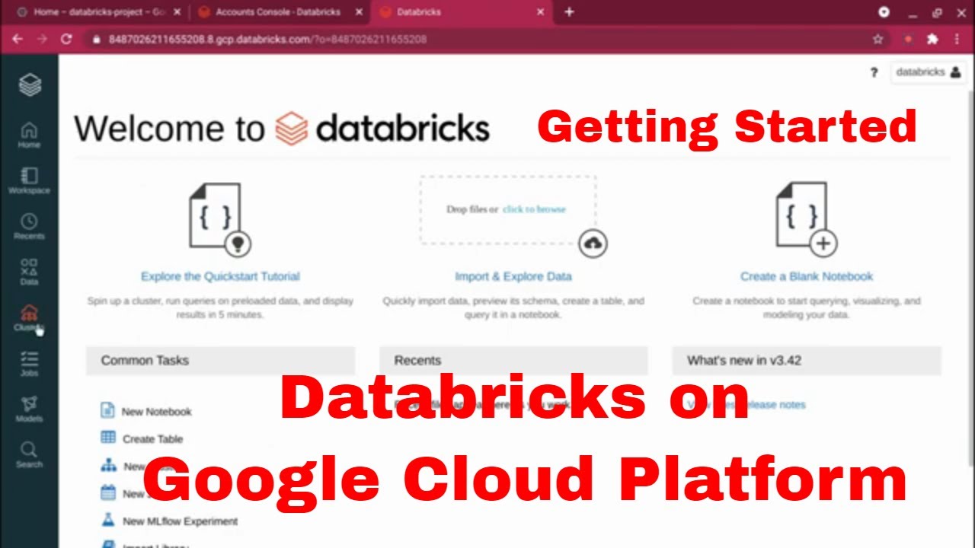Click the 'click to browse' link

(x=534, y=209)
